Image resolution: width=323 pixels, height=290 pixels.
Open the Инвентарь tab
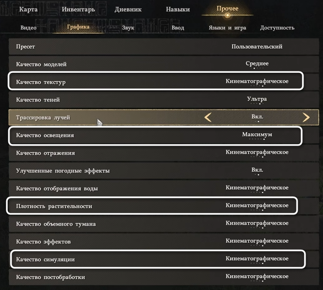[78, 9]
